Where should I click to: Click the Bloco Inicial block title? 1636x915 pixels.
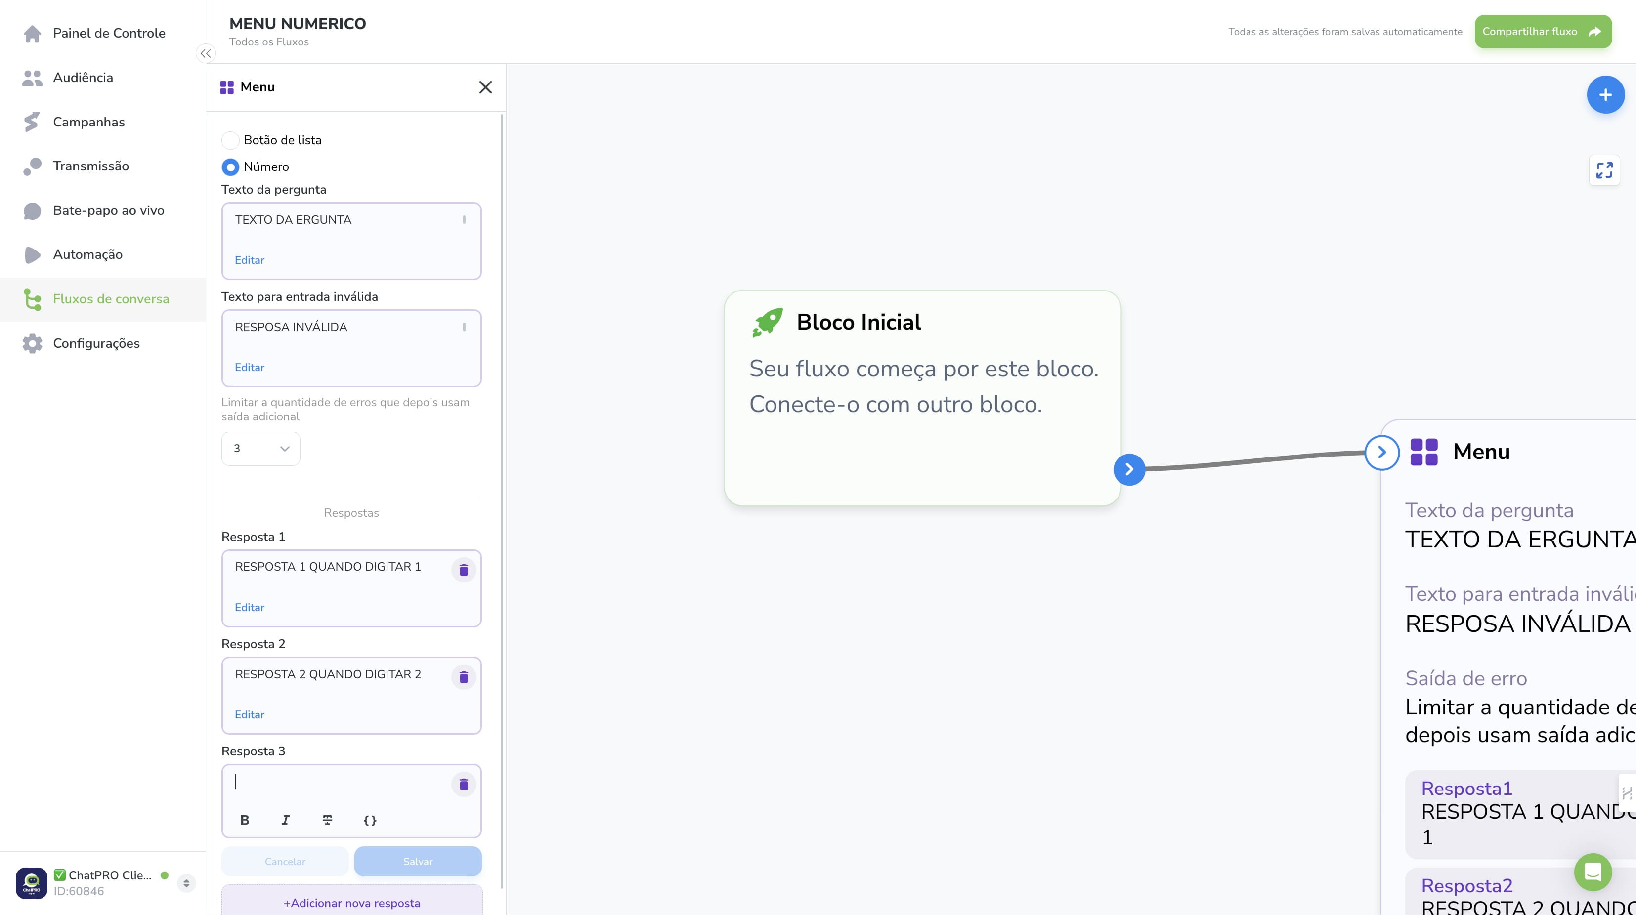[x=859, y=323]
